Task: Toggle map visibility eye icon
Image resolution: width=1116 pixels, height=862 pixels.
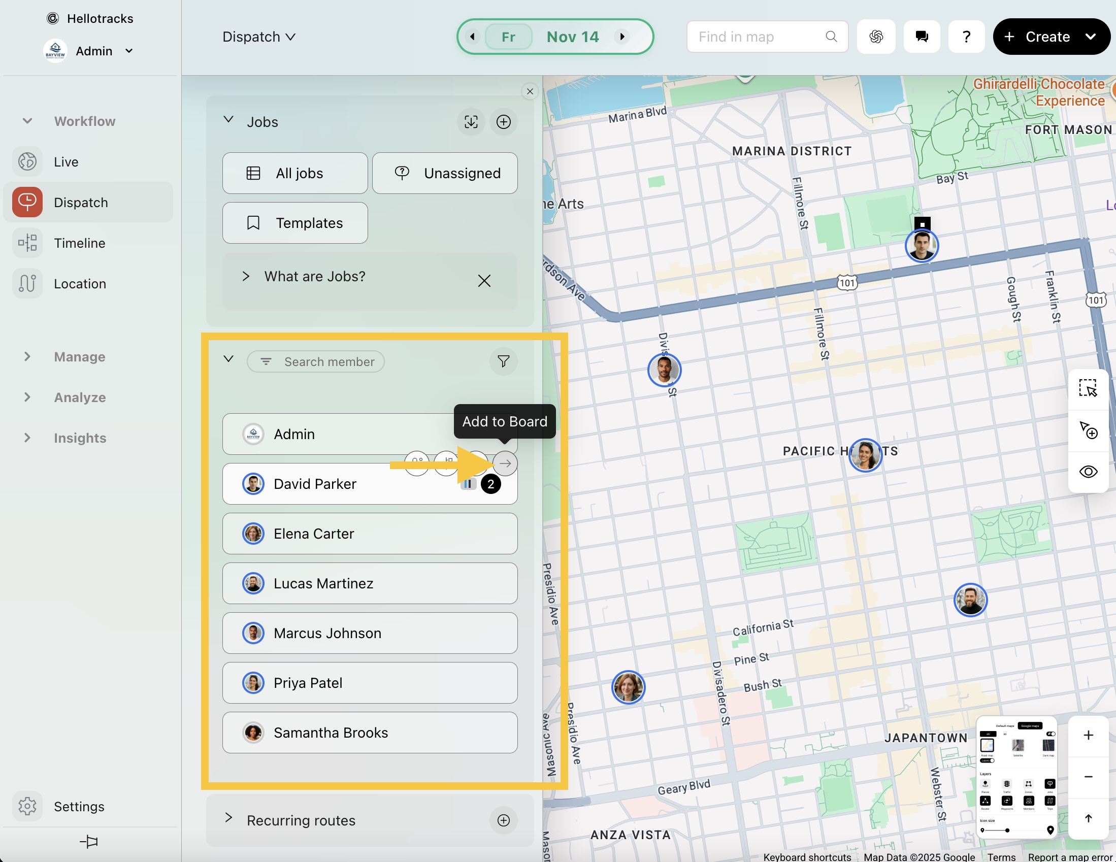Action: tap(1088, 472)
